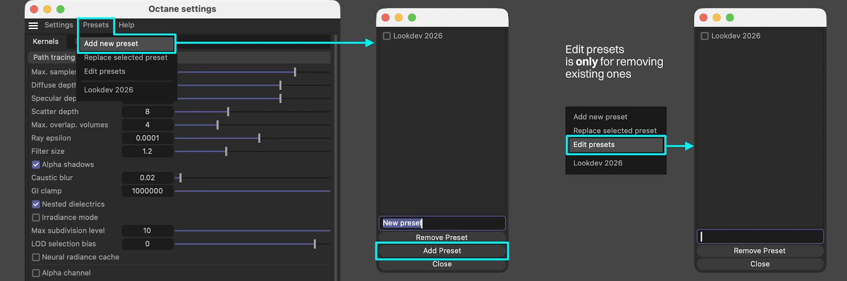847x281 pixels.
Task: Expand the Path tracing kernel dropdown
Action: coord(54,57)
